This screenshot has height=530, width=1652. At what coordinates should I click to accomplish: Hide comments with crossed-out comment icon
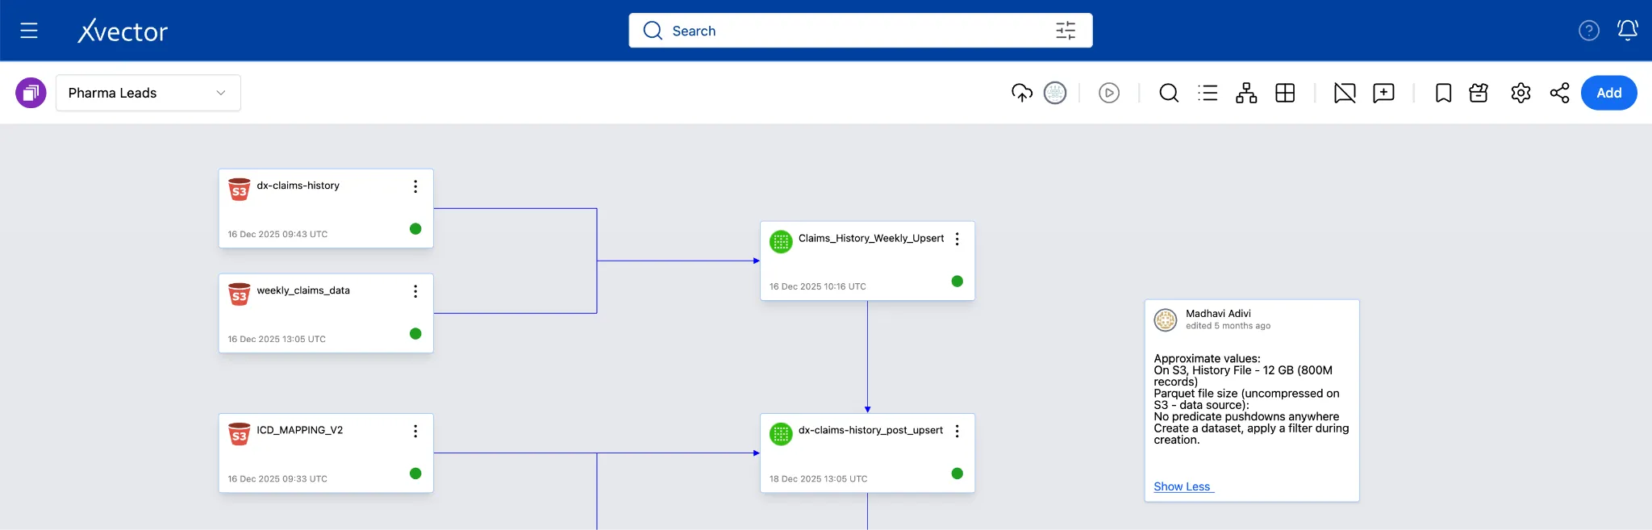pos(1345,93)
